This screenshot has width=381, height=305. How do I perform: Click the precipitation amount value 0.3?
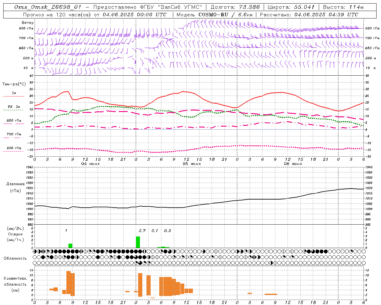[168, 231]
